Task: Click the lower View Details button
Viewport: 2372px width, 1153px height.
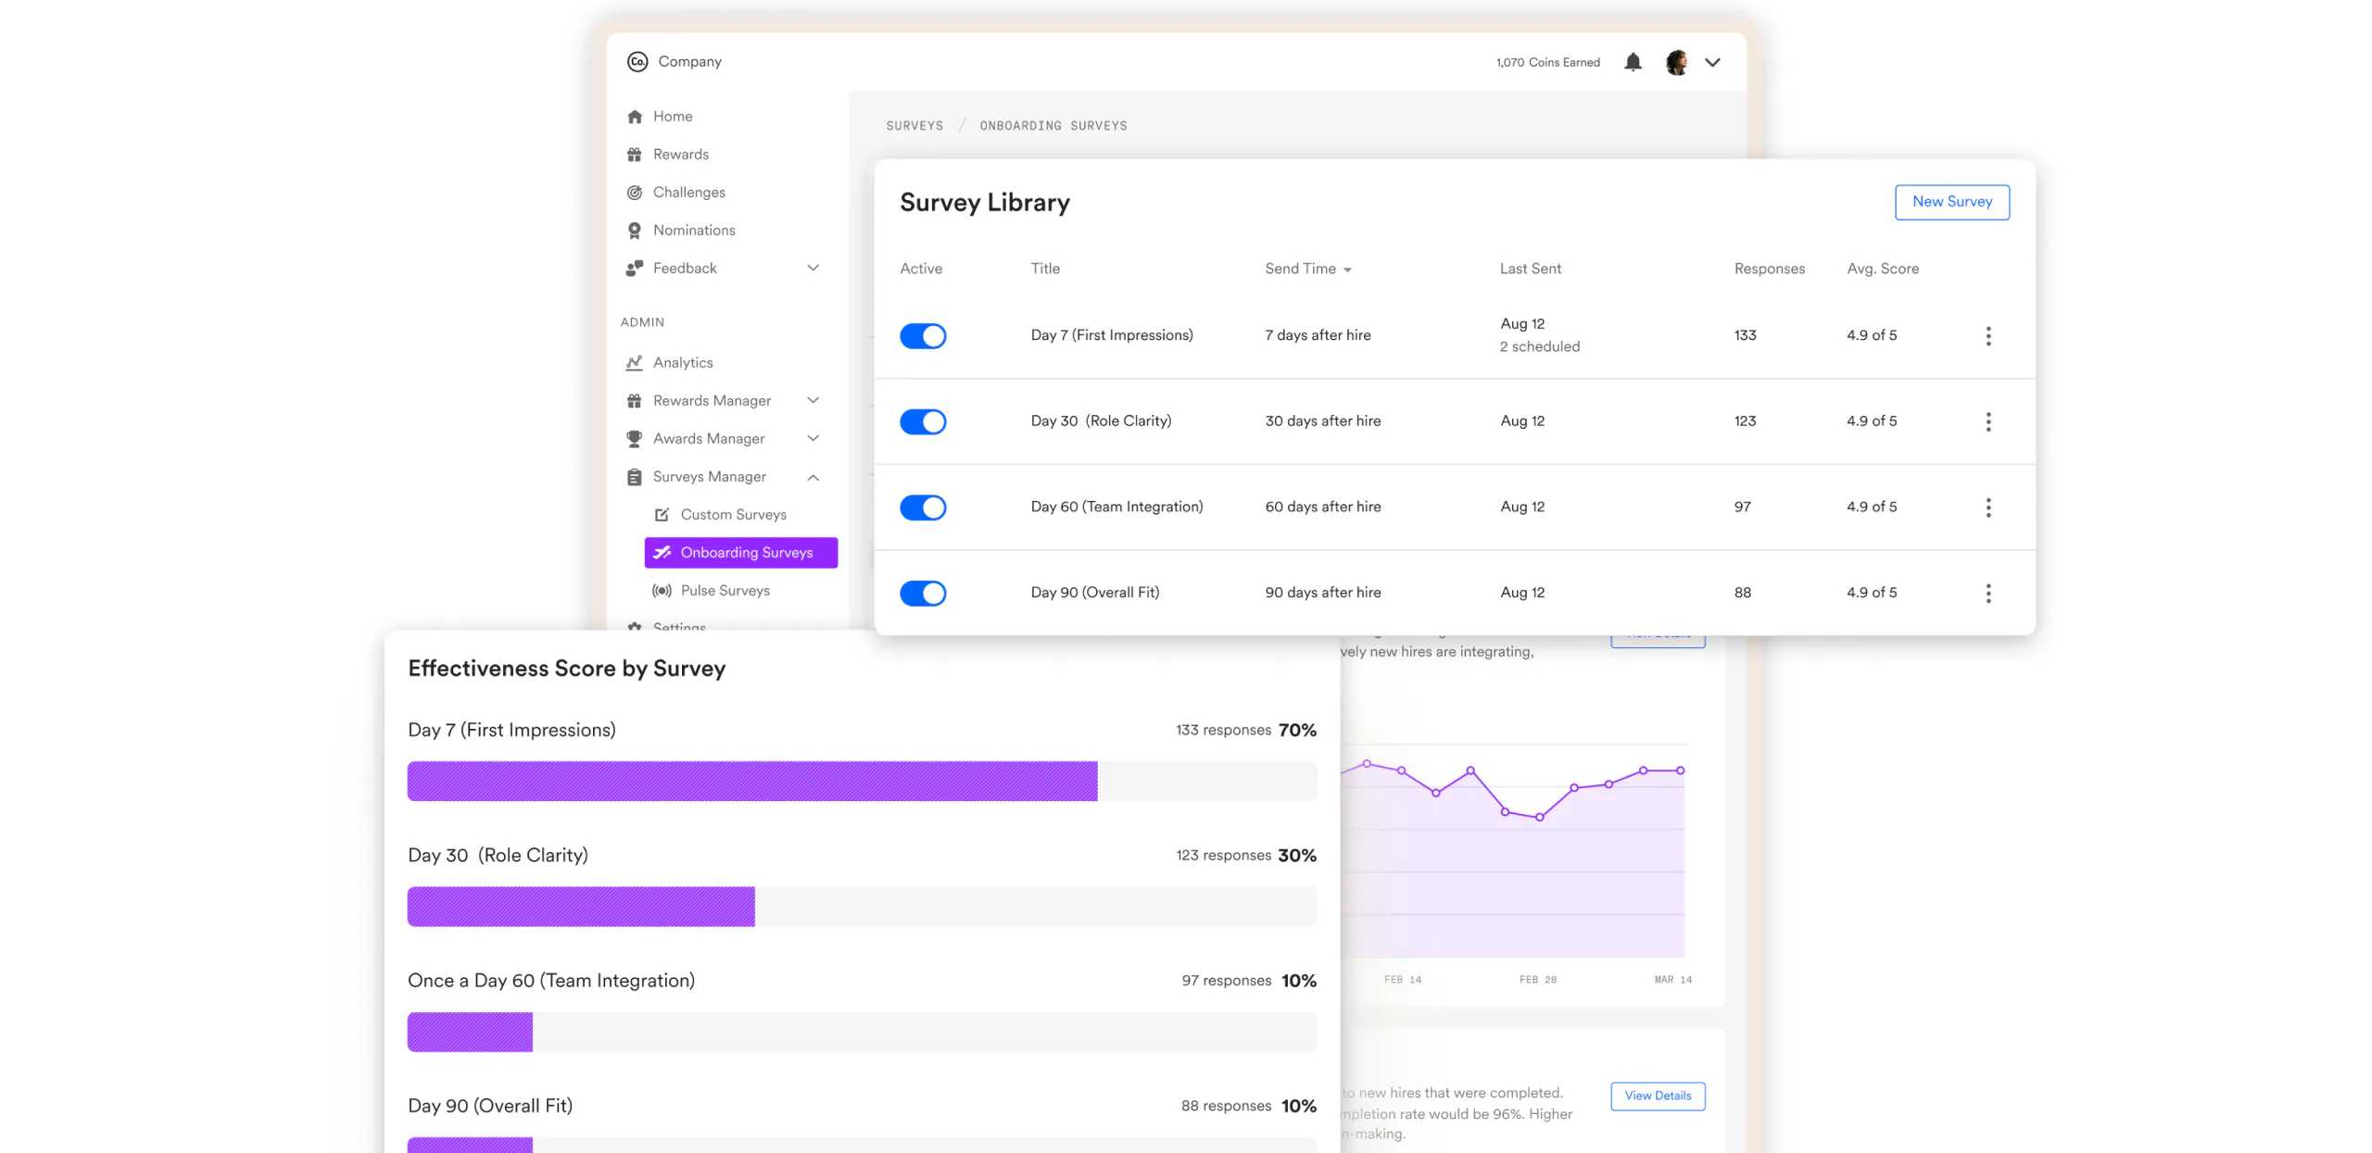Action: tap(1657, 1096)
